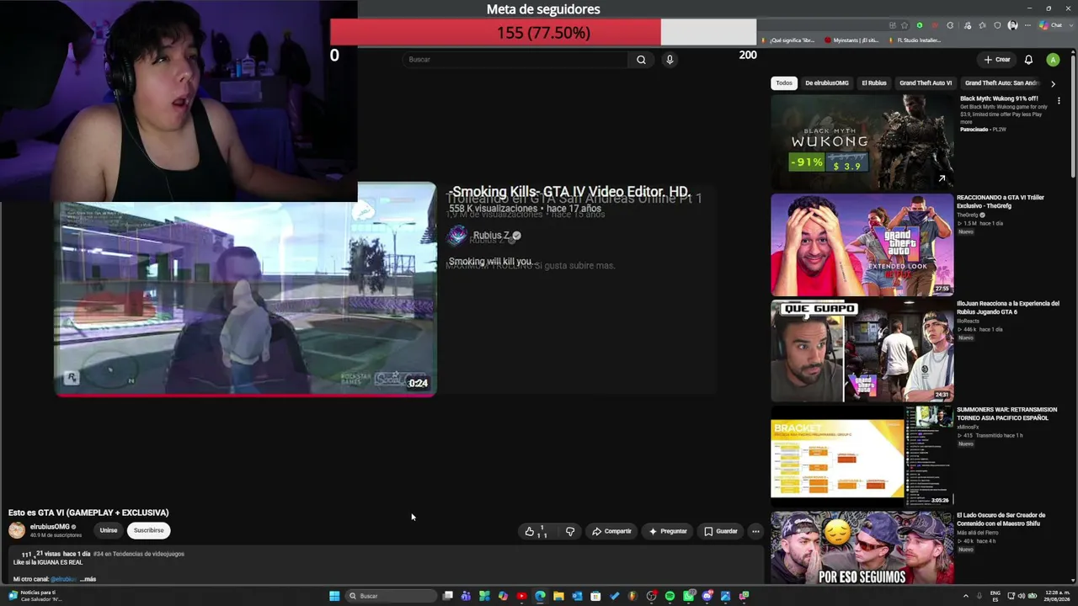Viewport: 1078px width, 606px height.
Task: Click the 'Meta de seguidores' 155 progress bar
Action: tap(543, 33)
